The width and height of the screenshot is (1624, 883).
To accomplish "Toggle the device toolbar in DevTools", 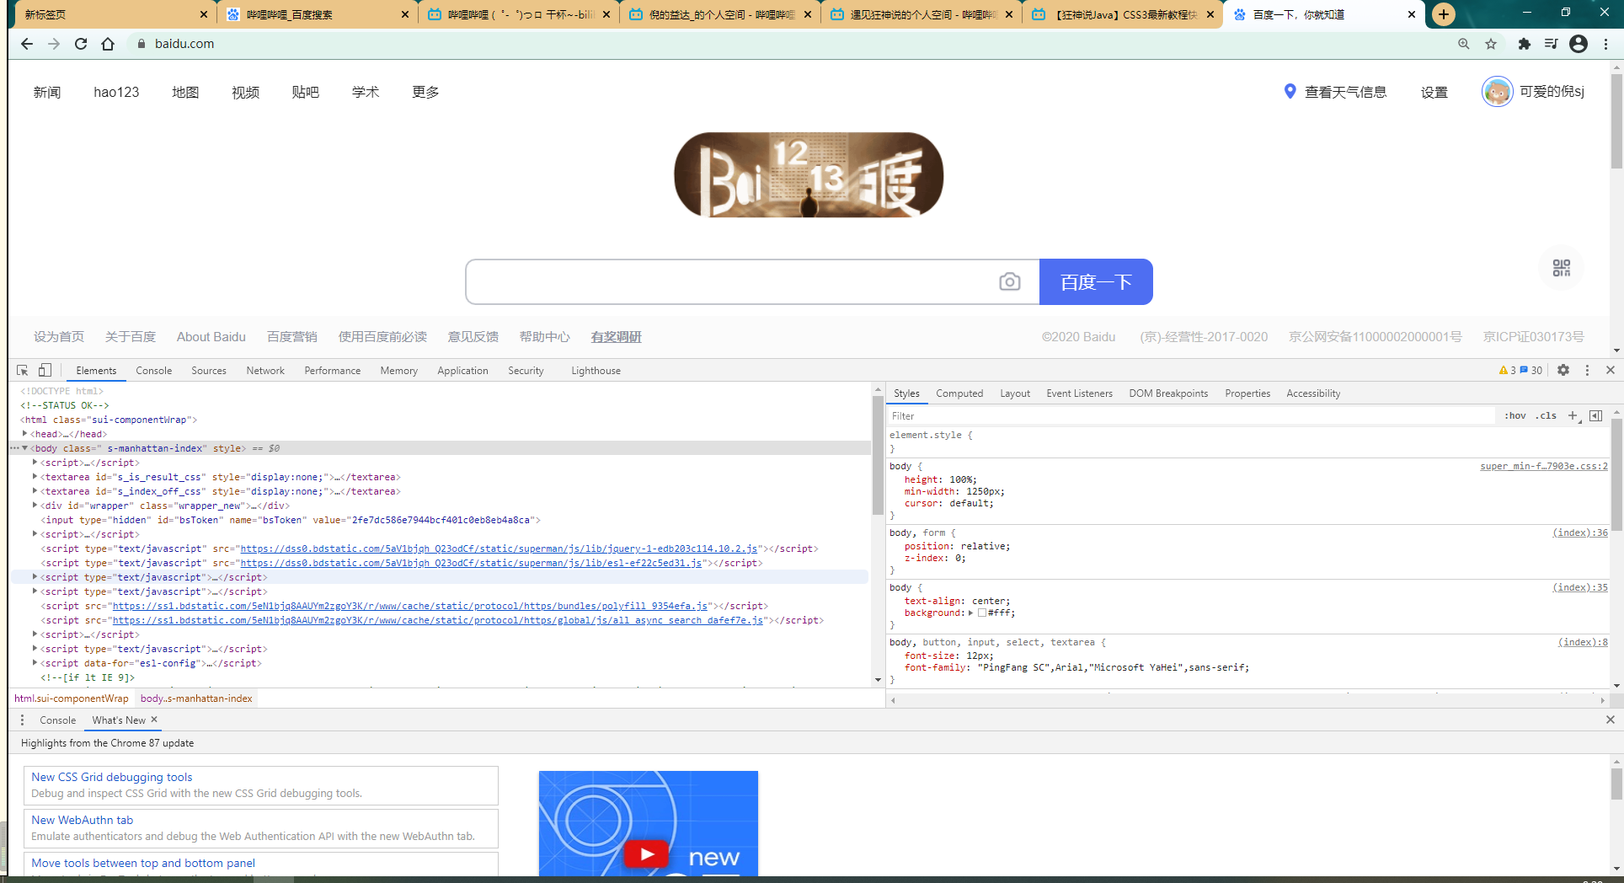I will coord(45,370).
